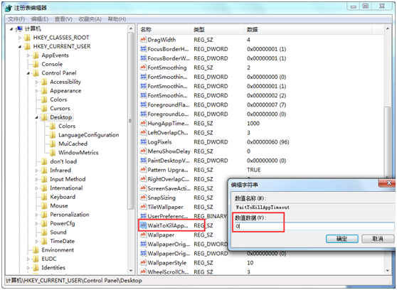397x290 pixels.
Task: Select the LeftOverlapCh... value row
Action: (x=261, y=133)
